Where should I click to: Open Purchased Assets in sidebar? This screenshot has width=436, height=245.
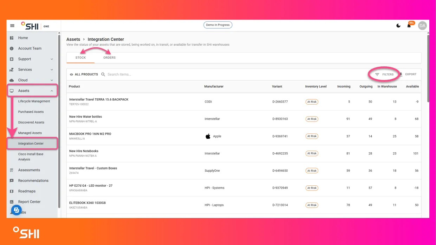[31, 112]
